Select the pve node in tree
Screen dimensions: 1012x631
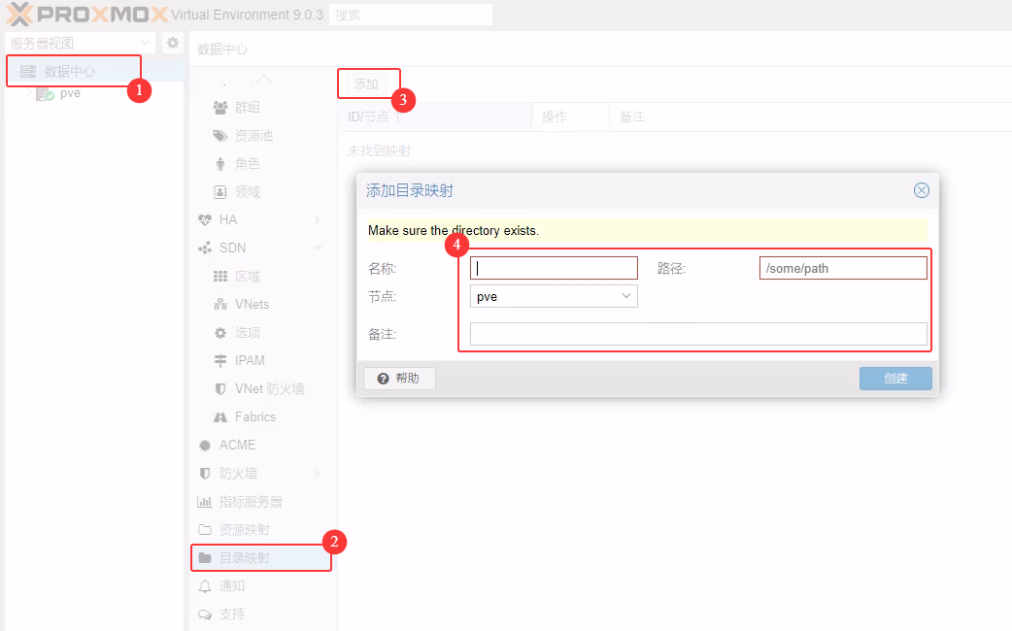(69, 93)
